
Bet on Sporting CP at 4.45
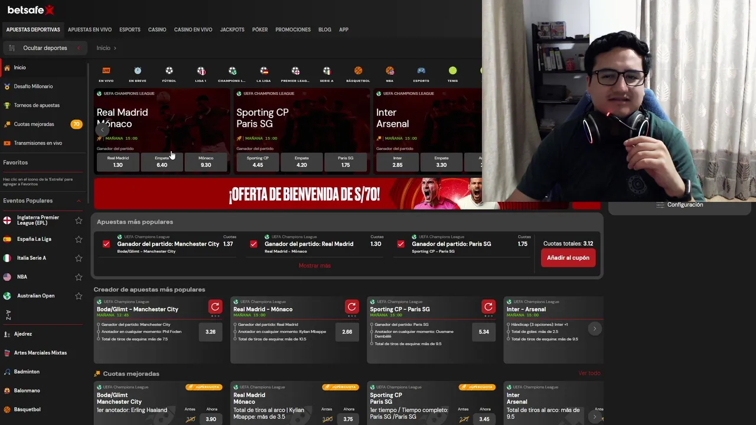[x=258, y=162]
